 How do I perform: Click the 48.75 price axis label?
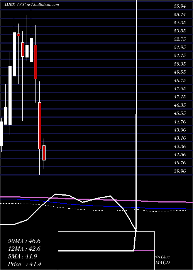click(x=180, y=80)
